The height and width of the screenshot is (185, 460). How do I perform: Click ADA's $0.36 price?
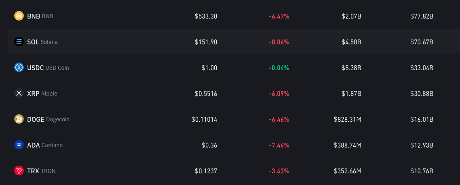coord(209,145)
